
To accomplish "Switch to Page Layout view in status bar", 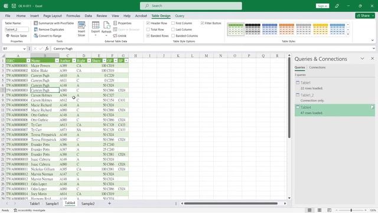I will pos(320,210).
